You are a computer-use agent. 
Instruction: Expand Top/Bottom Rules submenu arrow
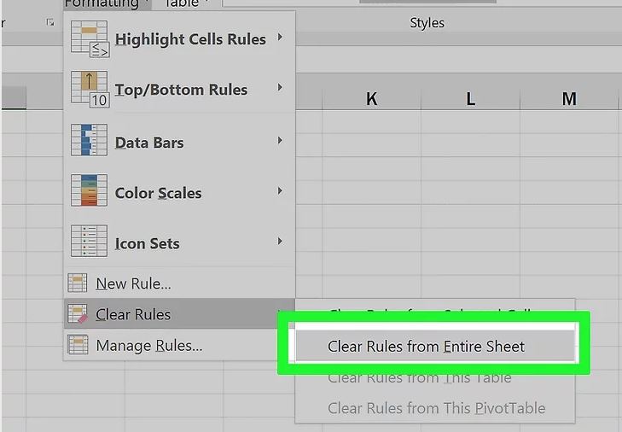[x=280, y=87]
